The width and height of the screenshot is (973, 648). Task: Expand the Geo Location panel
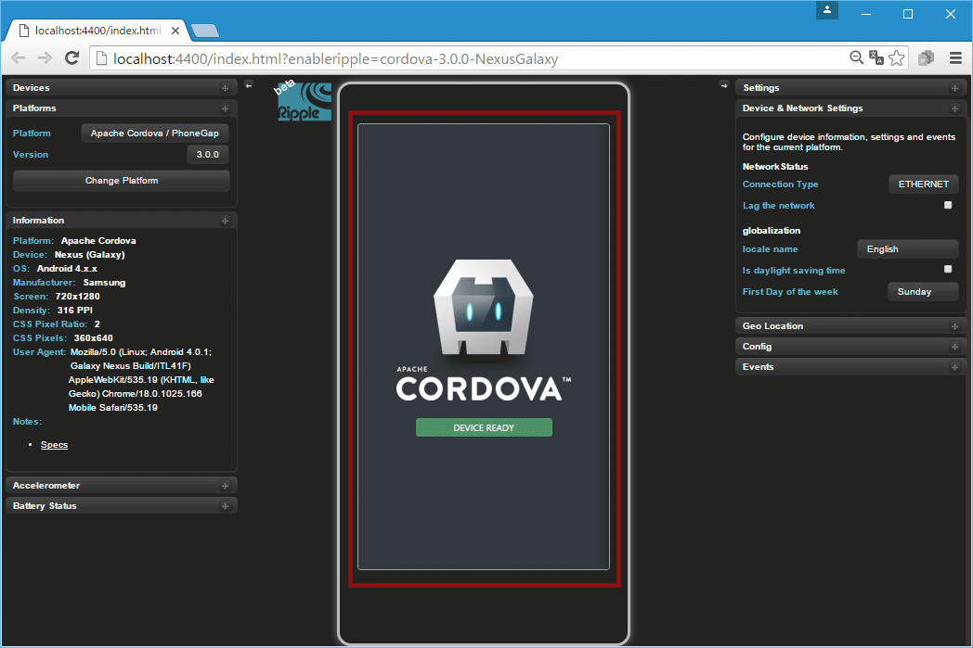click(954, 325)
